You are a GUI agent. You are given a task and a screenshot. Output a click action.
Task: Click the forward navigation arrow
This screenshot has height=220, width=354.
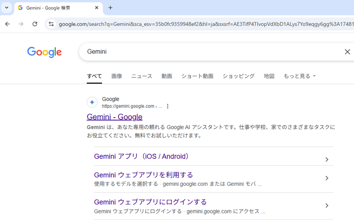pos(21,24)
